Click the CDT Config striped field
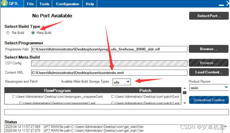This screenshot has height=133, width=230. tap(109, 63)
